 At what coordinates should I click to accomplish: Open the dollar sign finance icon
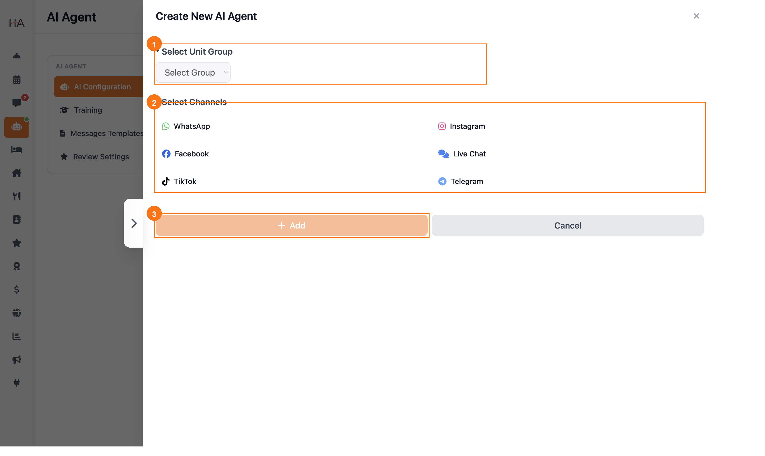pyautogui.click(x=17, y=289)
